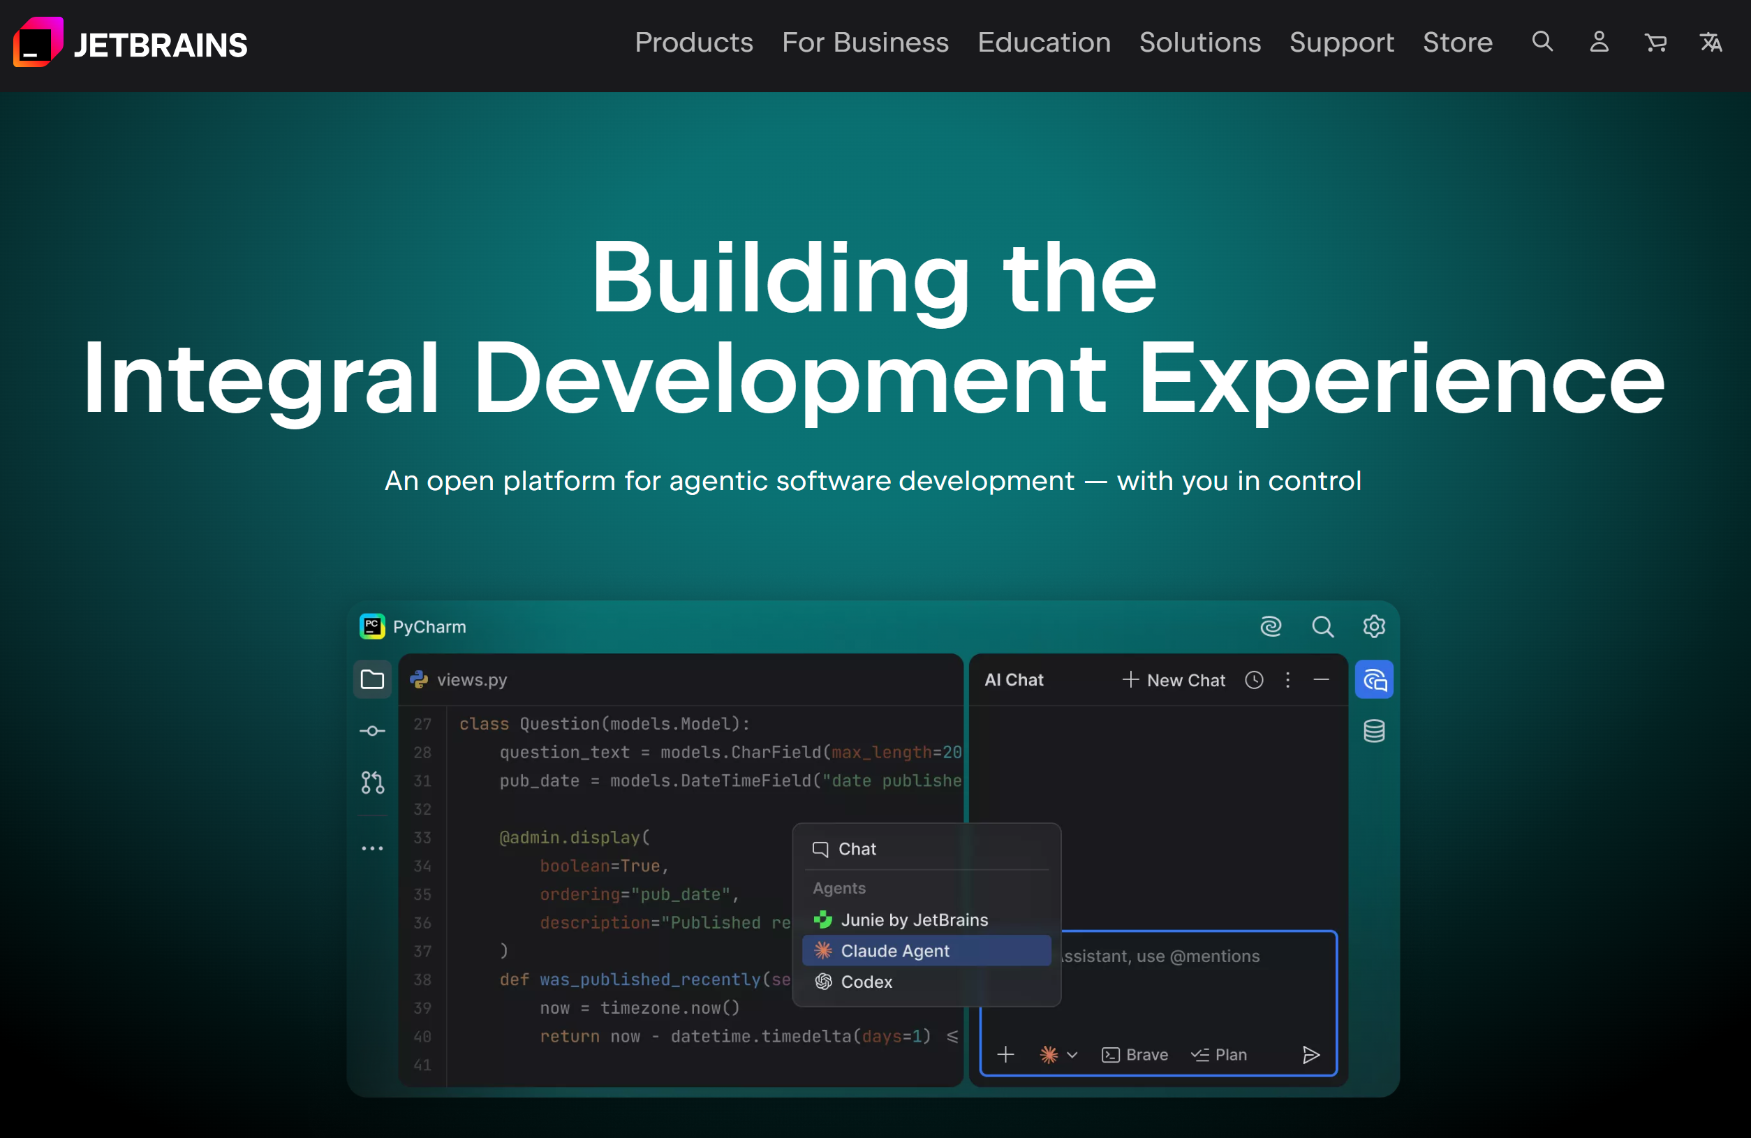Open the Education menu
The width and height of the screenshot is (1751, 1138).
coord(1044,43)
